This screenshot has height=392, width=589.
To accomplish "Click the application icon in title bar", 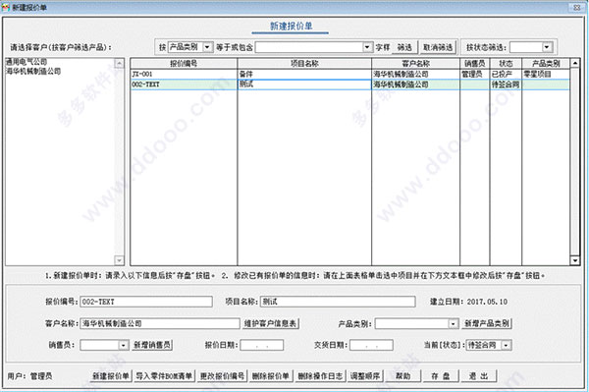I will pyautogui.click(x=5, y=7).
